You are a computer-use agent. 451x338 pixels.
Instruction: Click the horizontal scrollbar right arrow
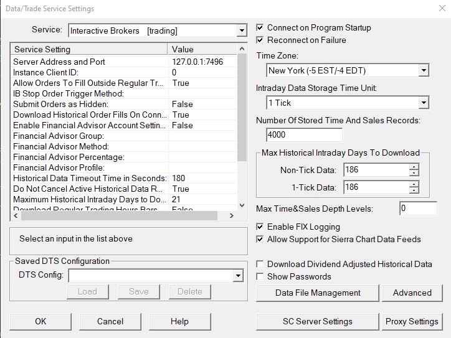coord(232,216)
